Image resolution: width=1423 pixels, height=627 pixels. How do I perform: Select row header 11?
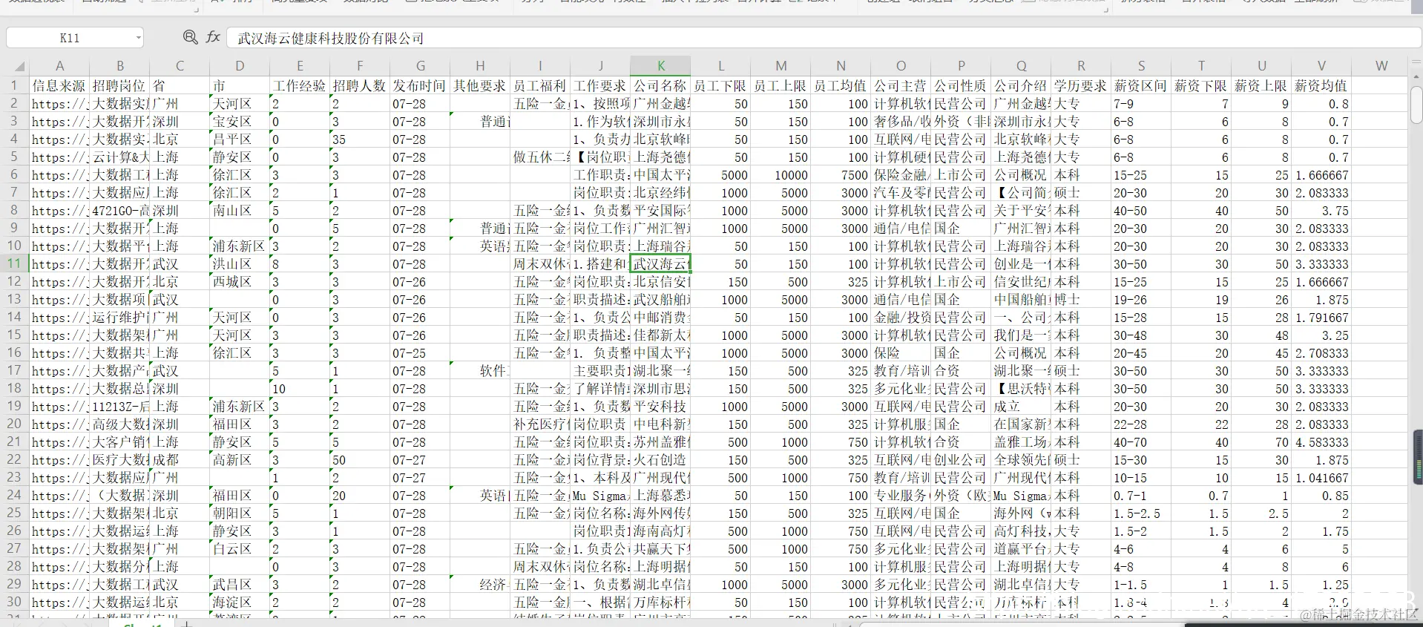pyautogui.click(x=14, y=263)
